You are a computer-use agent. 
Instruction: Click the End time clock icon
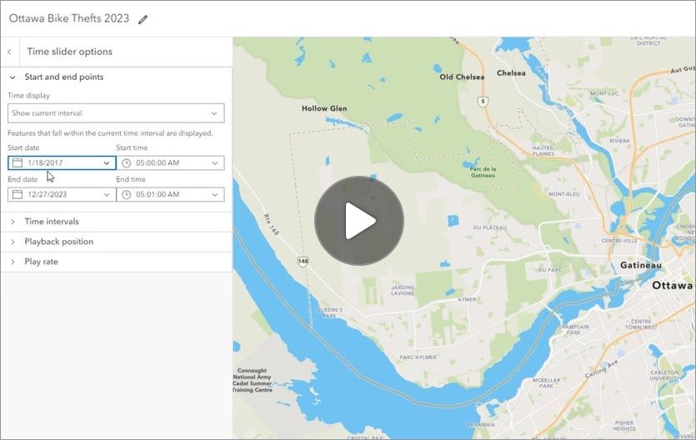[x=126, y=194]
